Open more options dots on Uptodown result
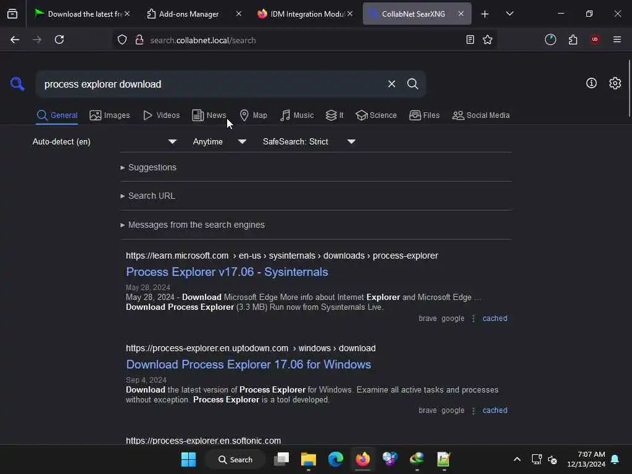Image resolution: width=632 pixels, height=474 pixels. (473, 410)
